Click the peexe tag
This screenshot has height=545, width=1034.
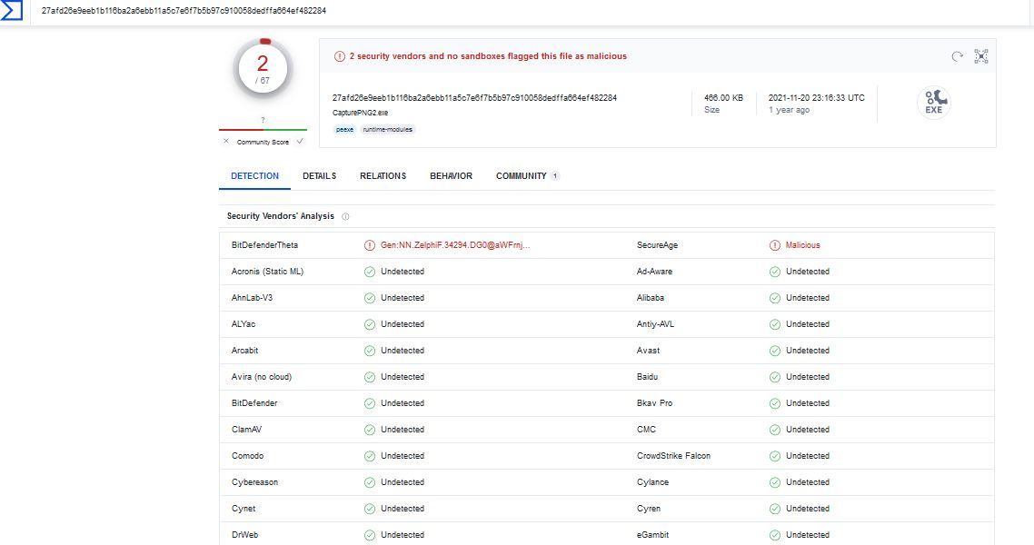pyautogui.click(x=345, y=130)
